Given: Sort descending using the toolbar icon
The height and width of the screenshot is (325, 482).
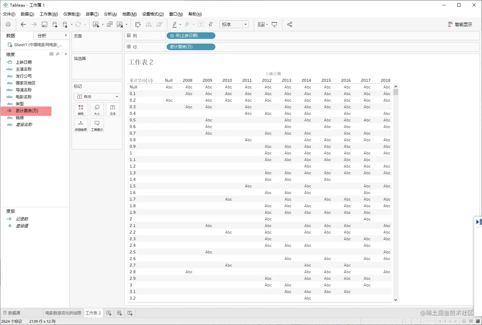Looking at the screenshot, I should (x=159, y=24).
